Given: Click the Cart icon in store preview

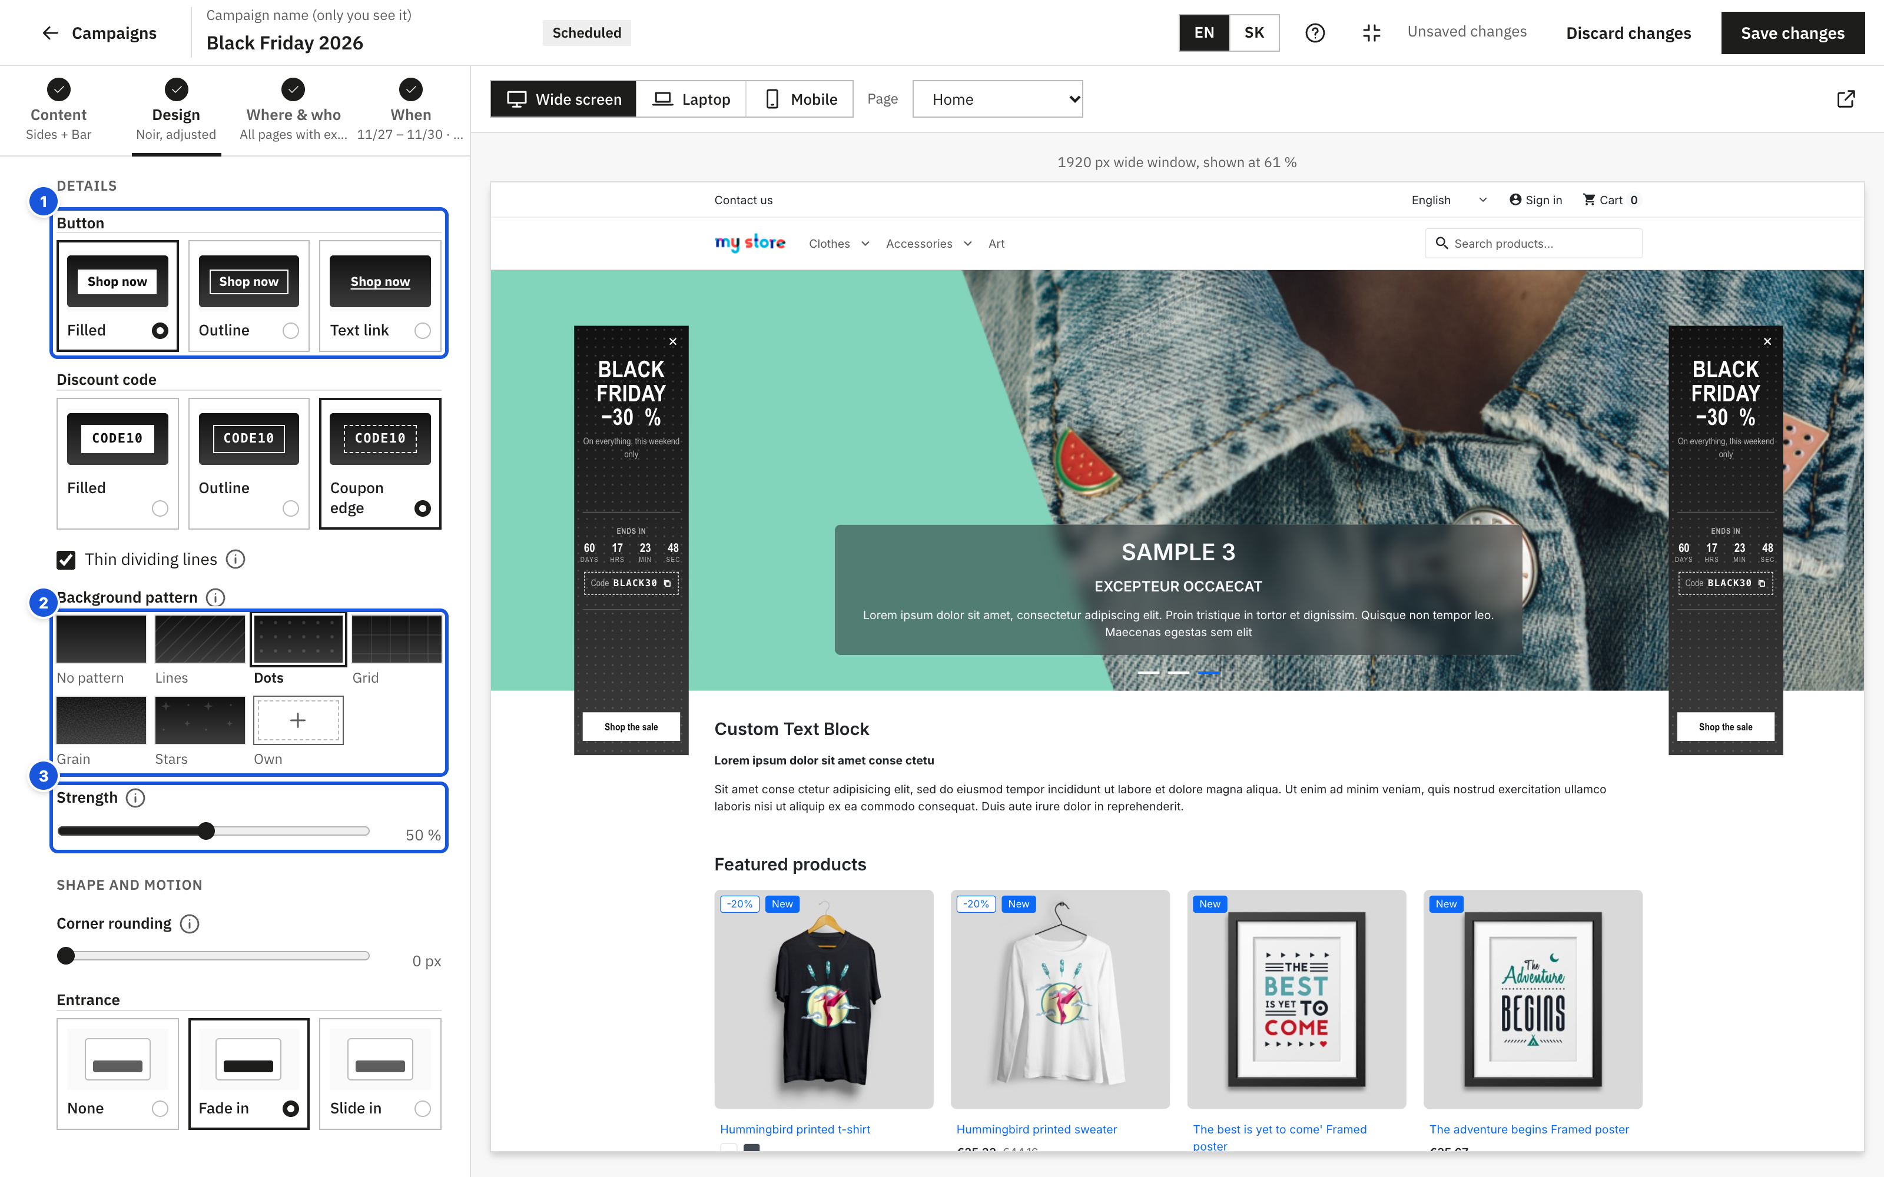Looking at the screenshot, I should [1589, 200].
